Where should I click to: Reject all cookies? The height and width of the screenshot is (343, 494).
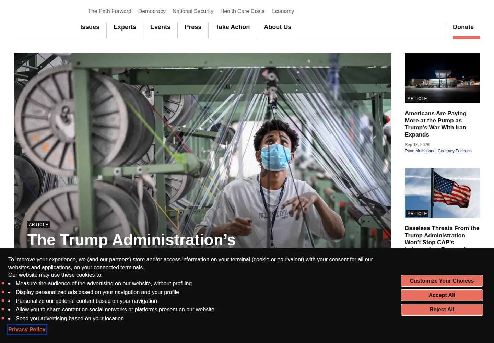coord(442,310)
